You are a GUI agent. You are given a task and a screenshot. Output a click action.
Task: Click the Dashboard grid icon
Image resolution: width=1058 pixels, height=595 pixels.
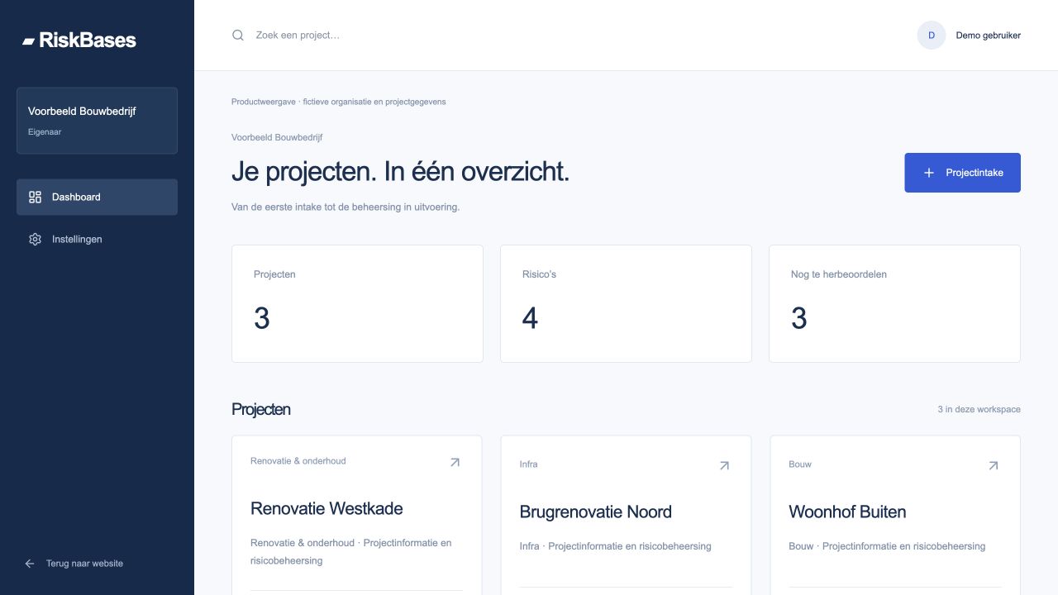coord(35,197)
